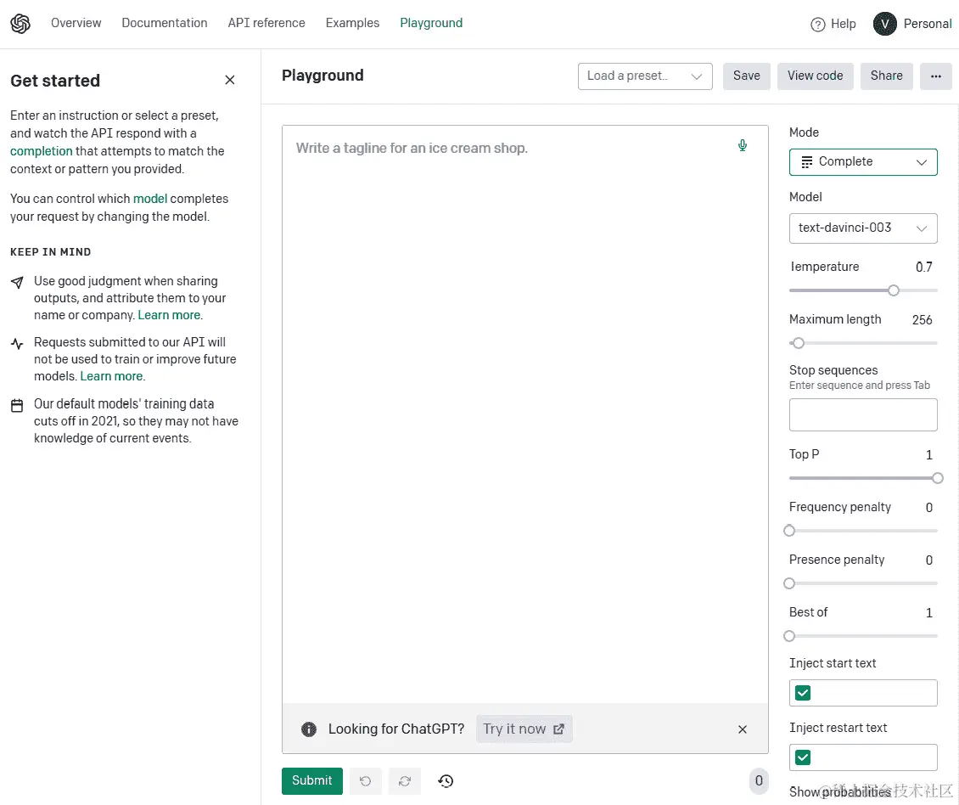Screen dimensions: 959x805
Task: Uncheck the Inject restart text checkbox
Action: pyautogui.click(x=802, y=757)
